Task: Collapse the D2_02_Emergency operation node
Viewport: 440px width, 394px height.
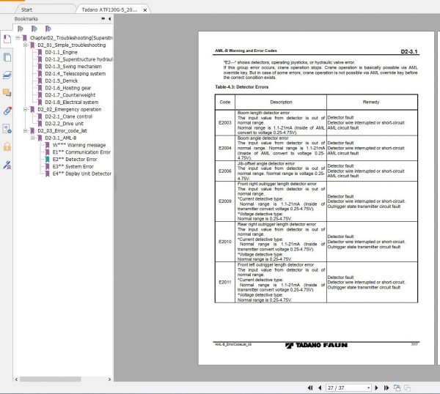Action: [25, 109]
